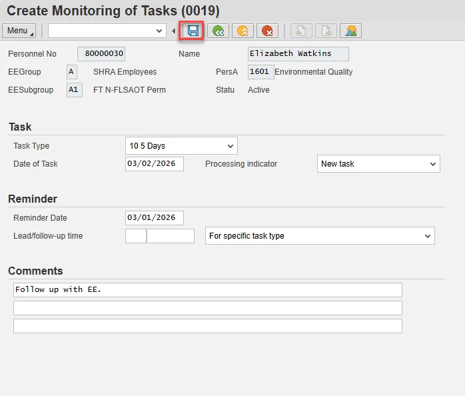Open the 'For specific task type' dropdown
465x396 pixels.
(x=428, y=236)
